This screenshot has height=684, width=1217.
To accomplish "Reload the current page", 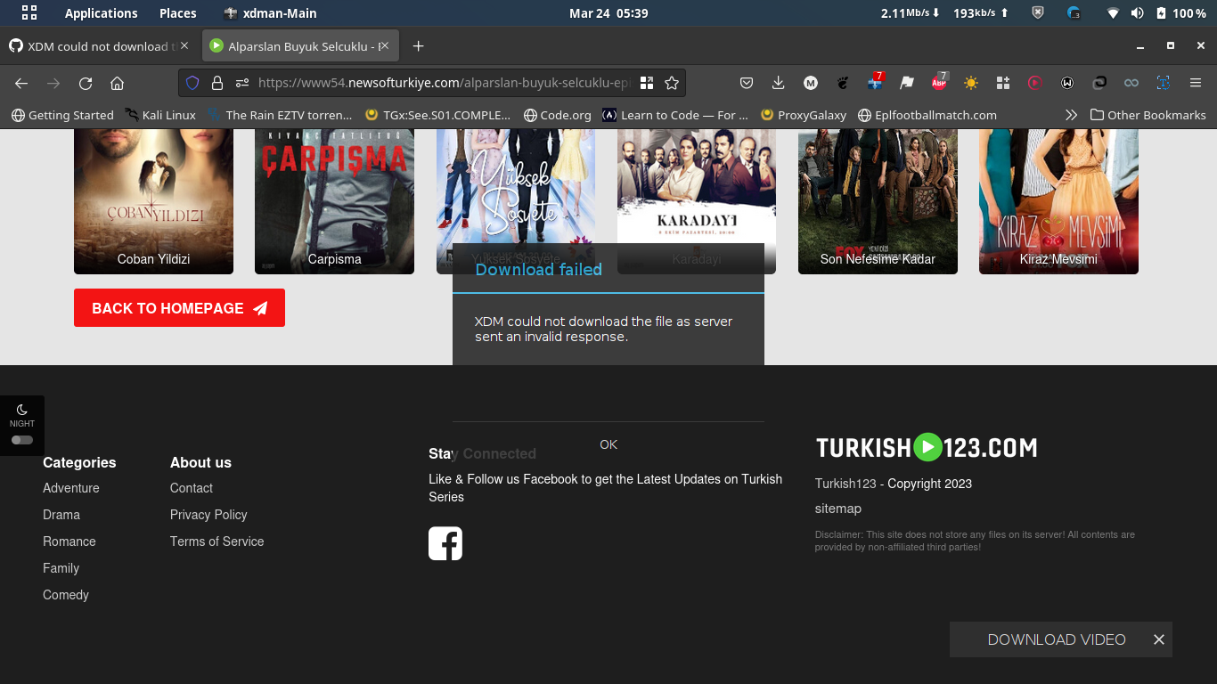I will pyautogui.click(x=85, y=83).
